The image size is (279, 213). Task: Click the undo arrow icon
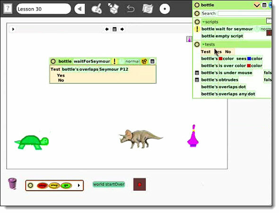click(131, 9)
